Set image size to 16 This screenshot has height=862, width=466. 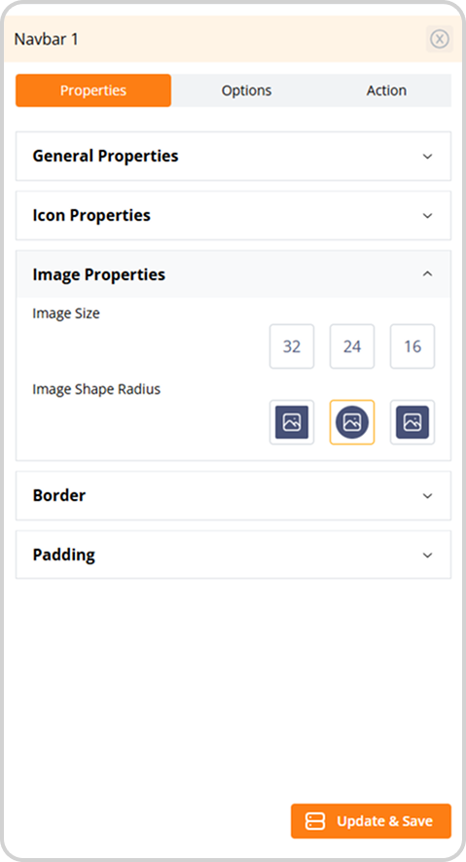tap(412, 346)
